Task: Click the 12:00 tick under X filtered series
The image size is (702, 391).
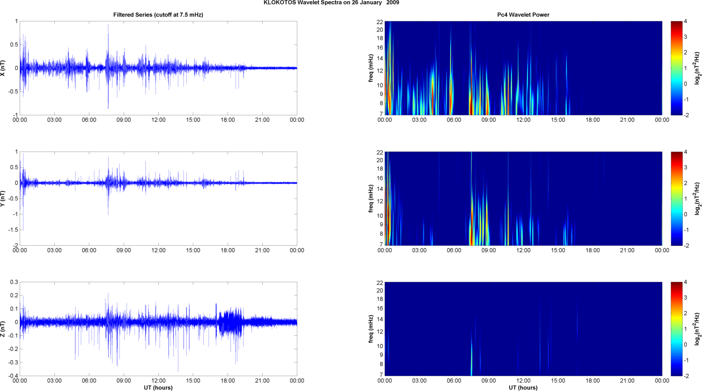Action: 158,120
